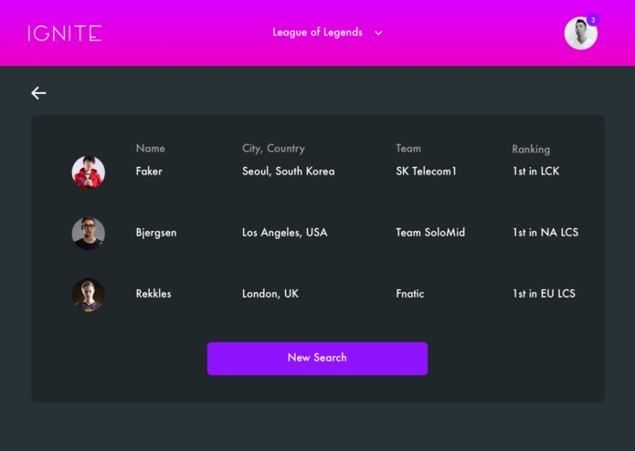Select Rekkles' profile picture
This screenshot has width=635, height=451.
tap(89, 295)
